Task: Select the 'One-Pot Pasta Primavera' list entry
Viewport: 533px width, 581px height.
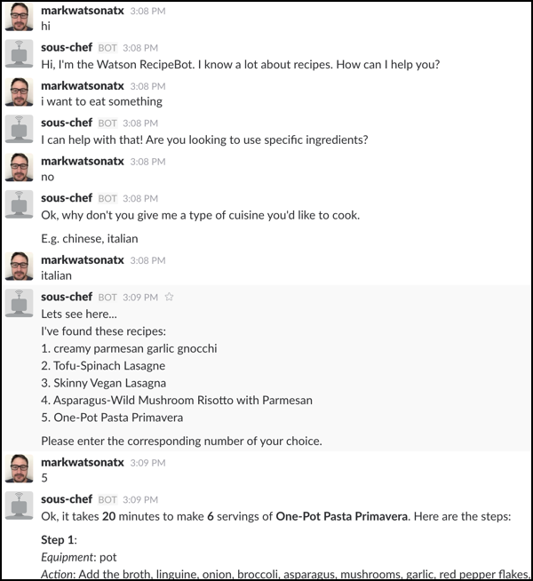Action: (x=112, y=418)
